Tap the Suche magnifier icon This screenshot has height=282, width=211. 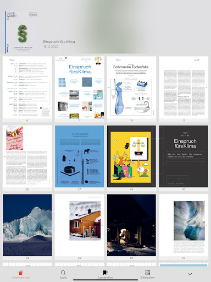pyautogui.click(x=63, y=273)
